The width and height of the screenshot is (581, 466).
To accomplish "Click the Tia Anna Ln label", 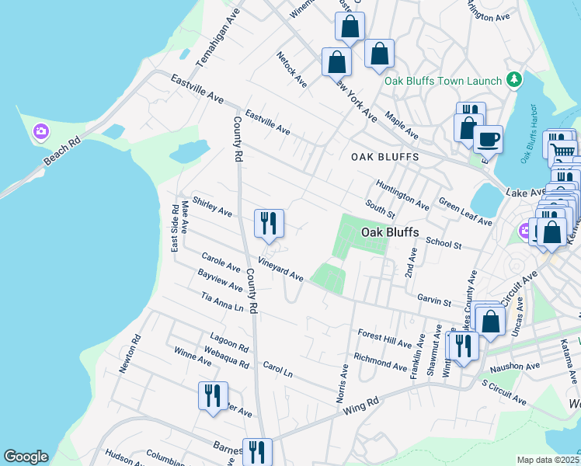I will tap(222, 301).
